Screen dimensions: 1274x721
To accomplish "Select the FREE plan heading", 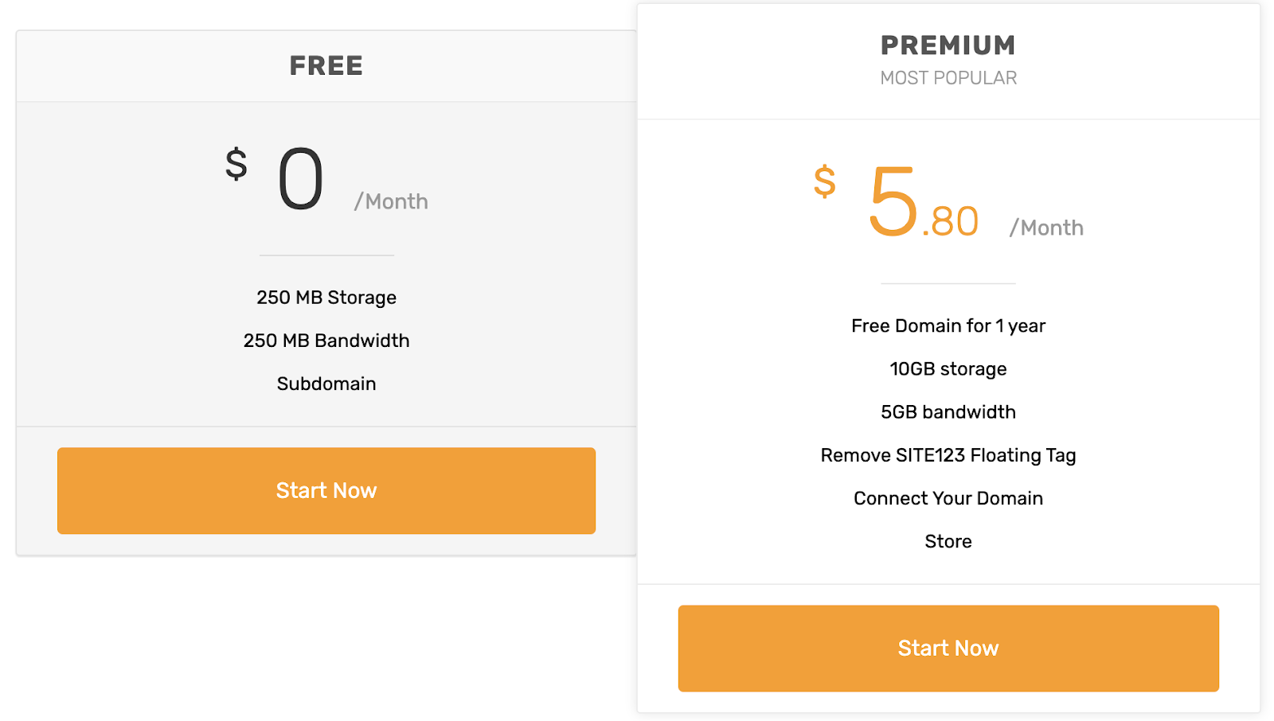I will click(326, 65).
